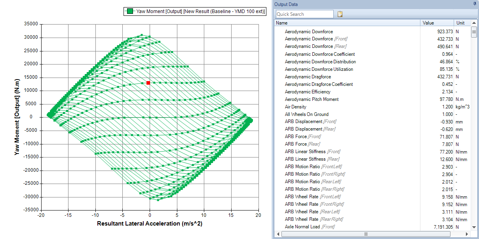Select the ARB Force [Front] row
Image resolution: width=479 pixels, height=239 pixels.
pos(373,137)
